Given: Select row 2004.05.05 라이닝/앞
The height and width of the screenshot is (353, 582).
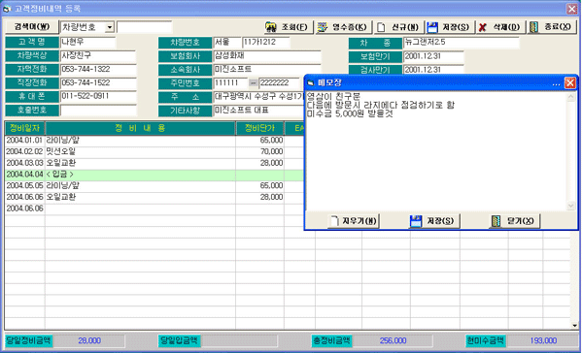Looking at the screenshot, I should tap(154, 185).
